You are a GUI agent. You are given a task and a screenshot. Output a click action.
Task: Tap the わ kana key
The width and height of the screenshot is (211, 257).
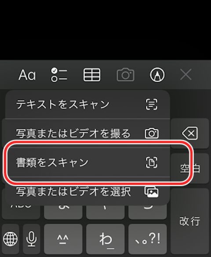(105, 239)
